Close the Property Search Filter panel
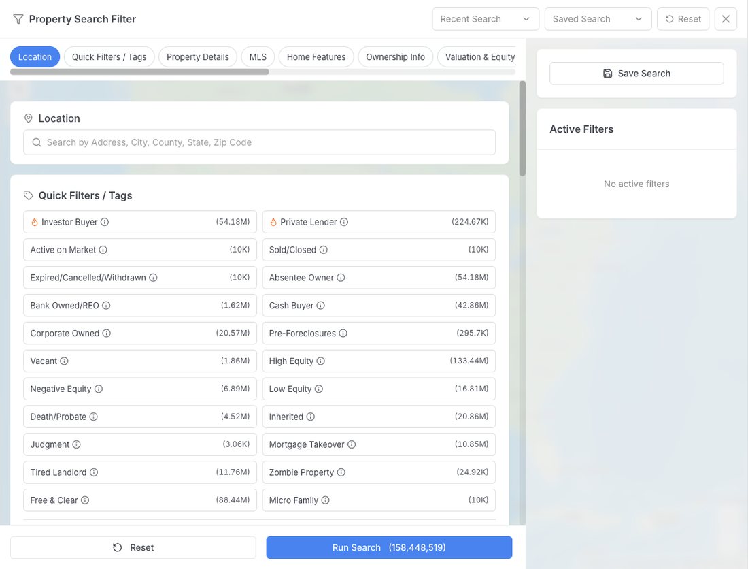This screenshot has width=748, height=569. [726, 19]
